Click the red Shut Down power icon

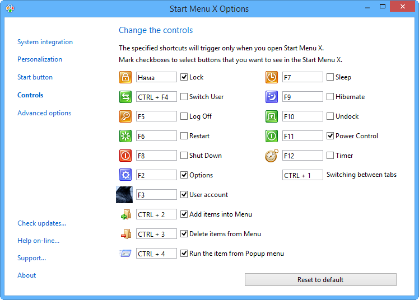point(125,156)
